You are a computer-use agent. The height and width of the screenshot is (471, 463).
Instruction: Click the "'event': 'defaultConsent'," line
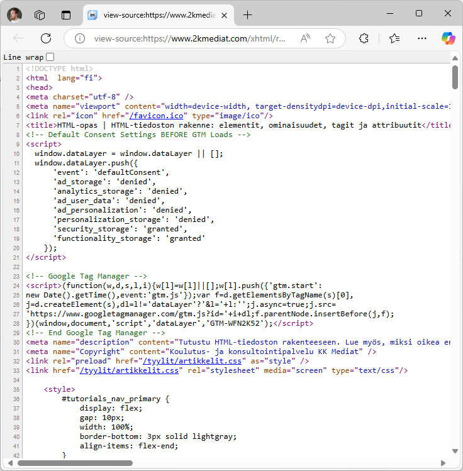[x=111, y=172]
